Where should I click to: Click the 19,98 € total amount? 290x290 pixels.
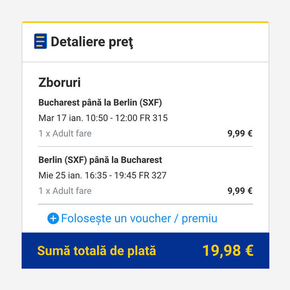coord(228,251)
